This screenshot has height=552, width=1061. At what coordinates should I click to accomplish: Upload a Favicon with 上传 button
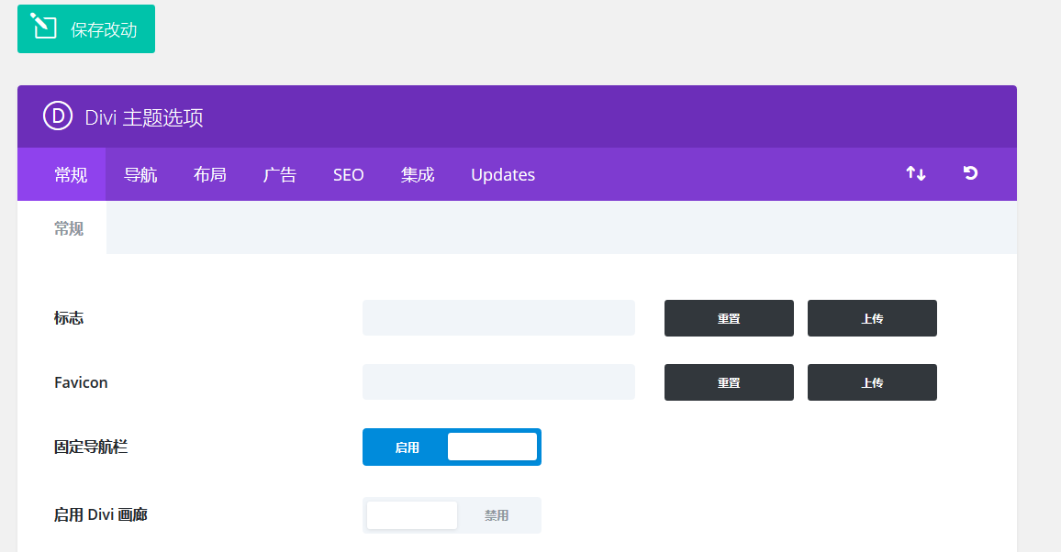(x=872, y=382)
